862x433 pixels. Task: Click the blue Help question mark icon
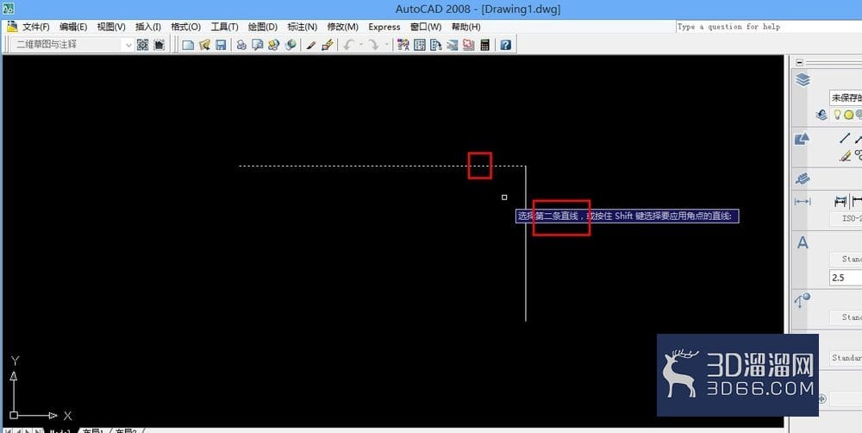(x=506, y=45)
